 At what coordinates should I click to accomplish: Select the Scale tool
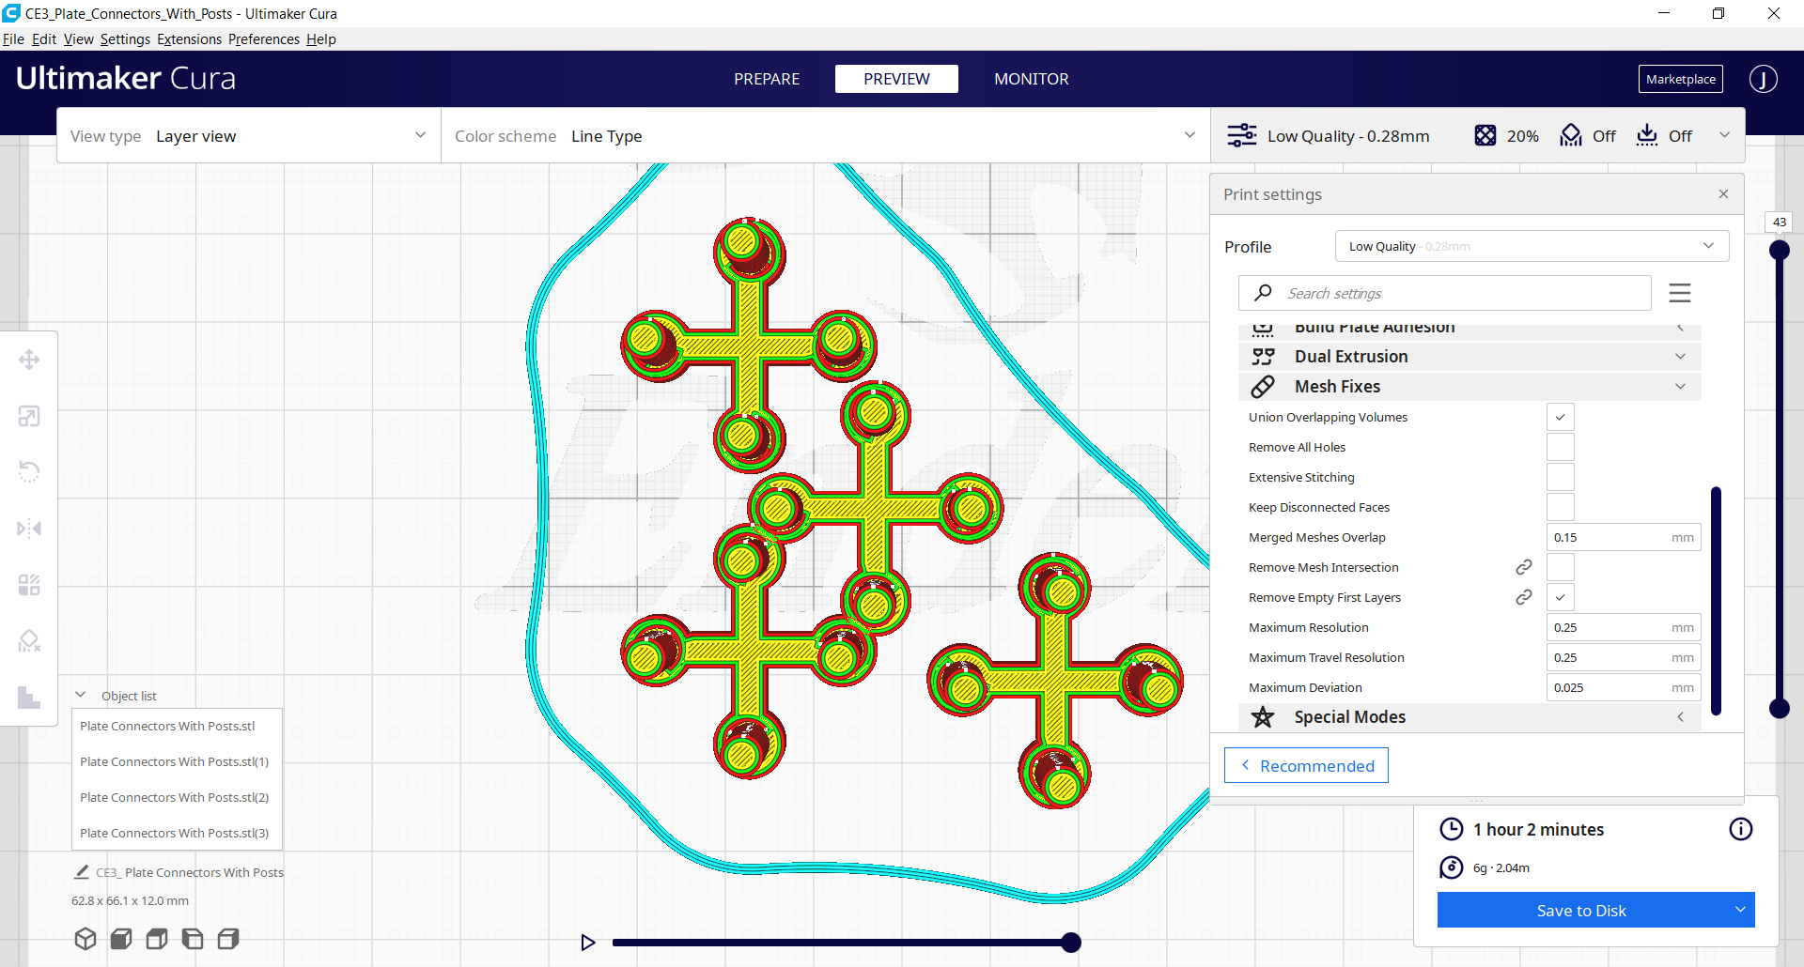click(29, 416)
